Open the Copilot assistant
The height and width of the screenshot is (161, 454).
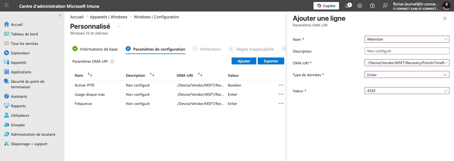point(326,6)
